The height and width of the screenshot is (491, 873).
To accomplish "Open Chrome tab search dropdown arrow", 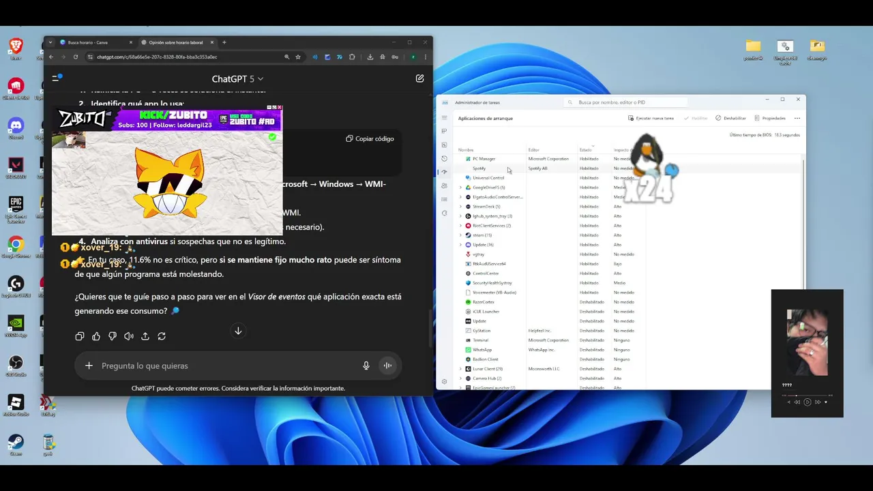I will pos(50,42).
